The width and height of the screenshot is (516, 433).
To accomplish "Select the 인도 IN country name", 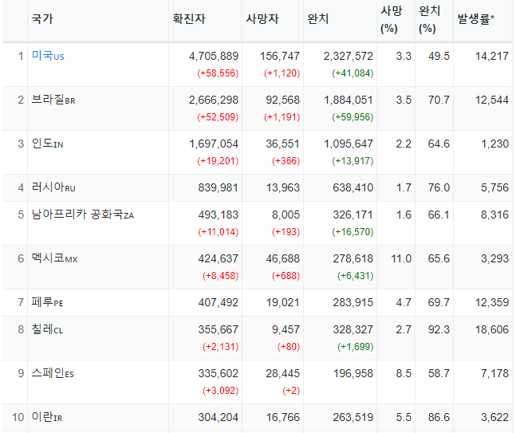I will click(47, 144).
